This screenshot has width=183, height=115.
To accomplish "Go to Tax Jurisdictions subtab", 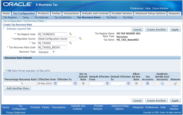I will tap(63, 17).
